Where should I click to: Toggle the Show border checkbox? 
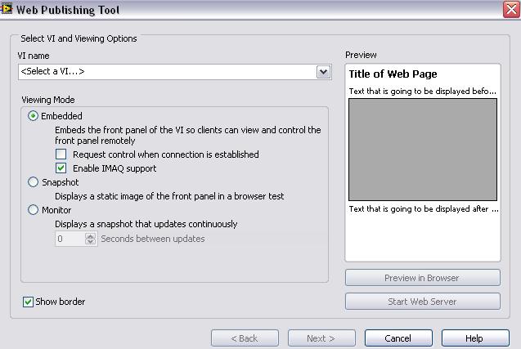point(28,302)
